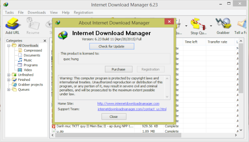Click the download list scroll down arrow
Screen dimensions: 249x142
point(241,130)
